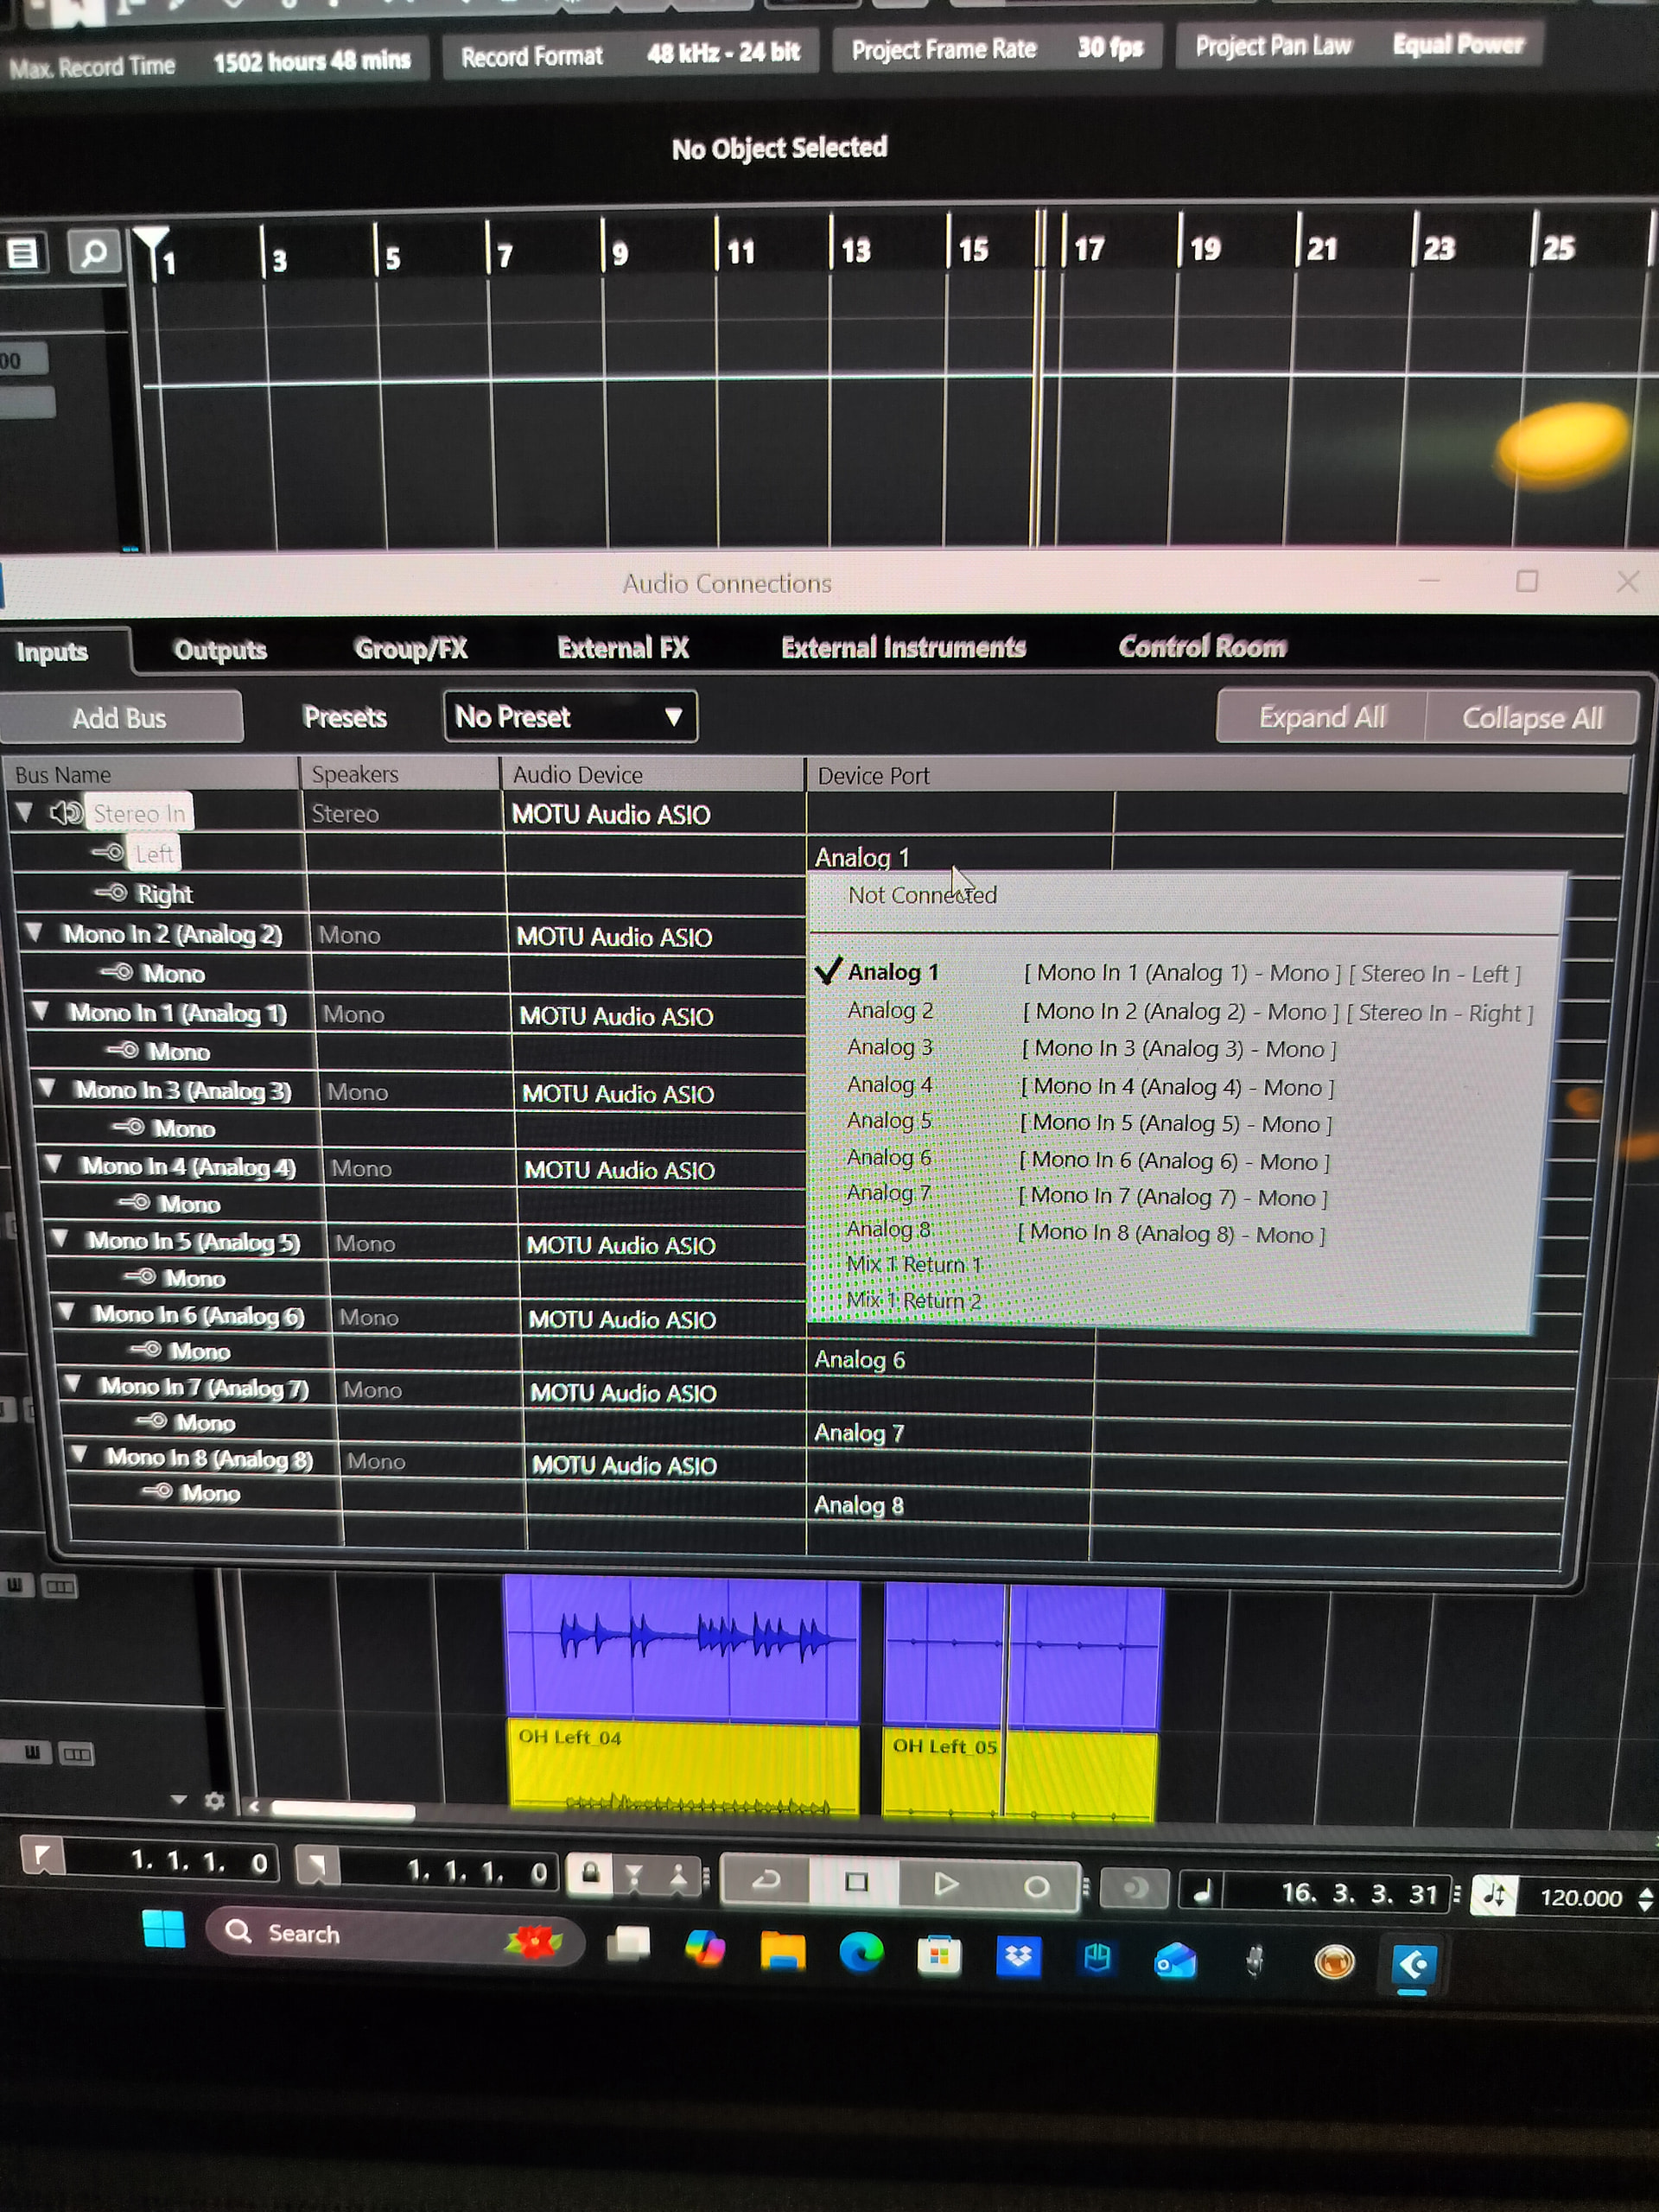Viewport: 1659px width, 2212px height.
Task: Toggle the punch points lock button
Action: (x=590, y=1874)
